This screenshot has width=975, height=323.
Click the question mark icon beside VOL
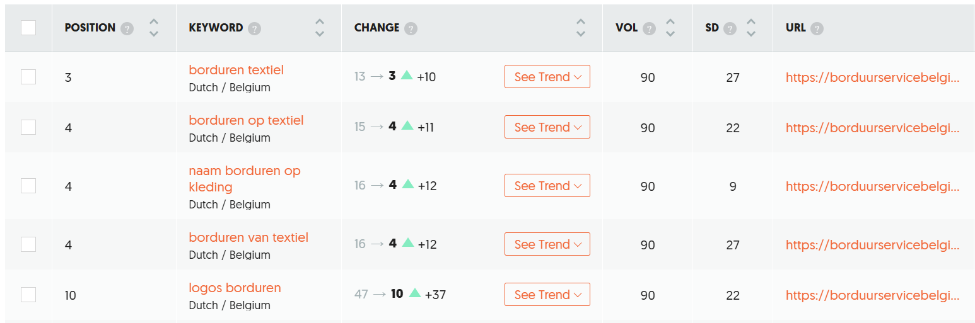[x=649, y=28]
